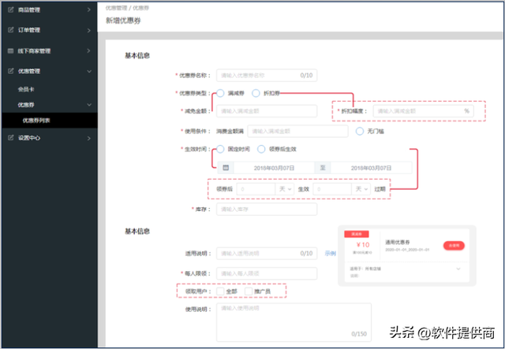Select the 折扣券 coupon type radio
The width and height of the screenshot is (505, 349).
(256, 93)
